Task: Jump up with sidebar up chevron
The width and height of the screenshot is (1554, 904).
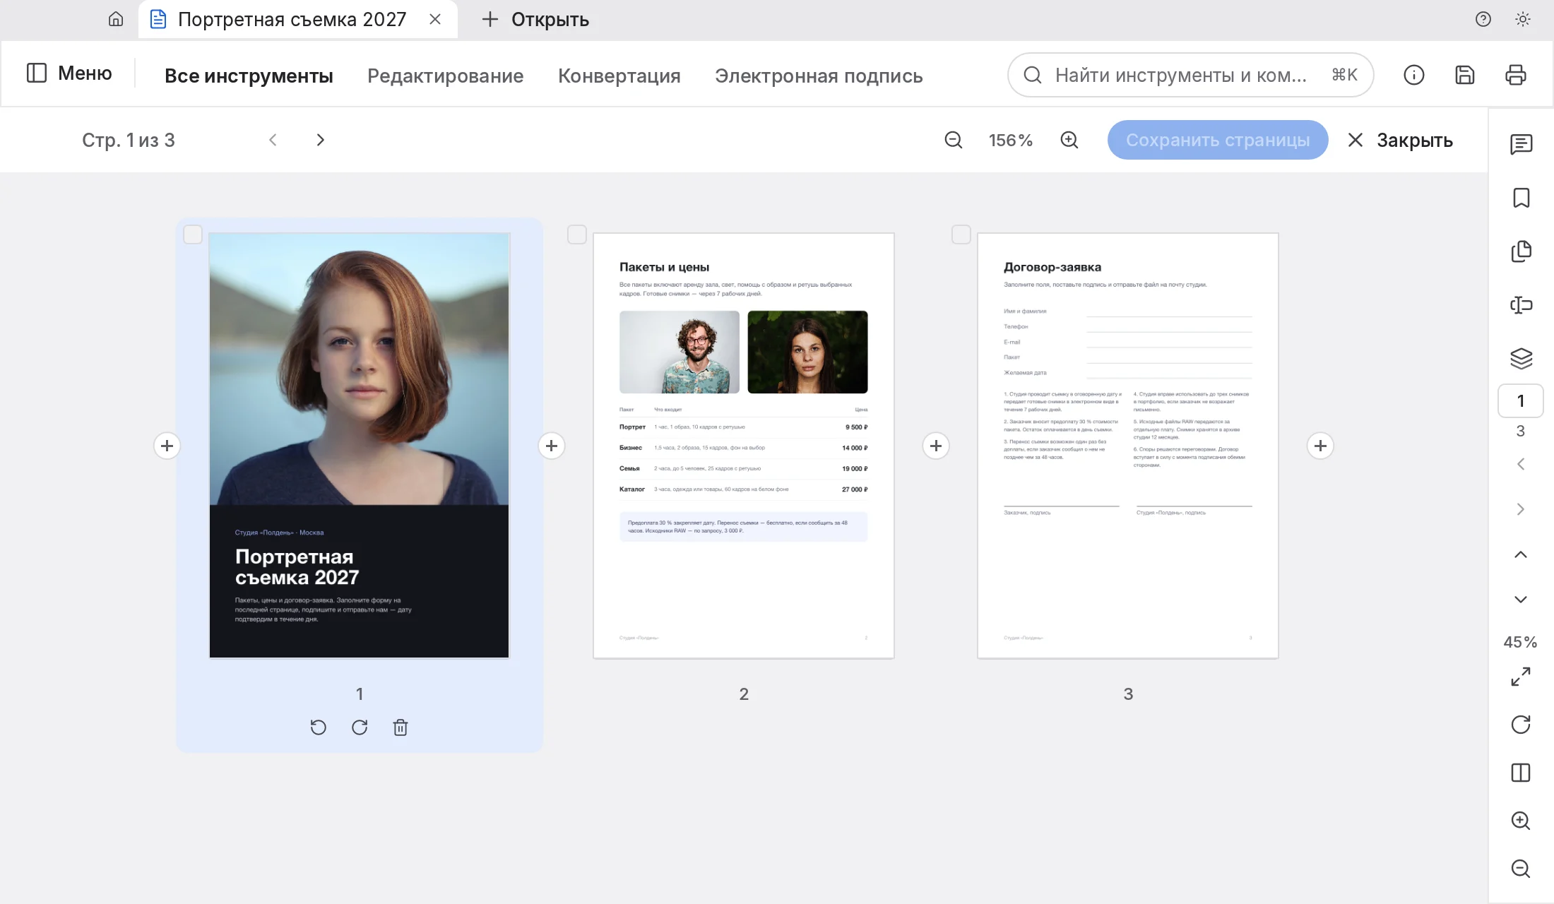Action: click(x=1521, y=554)
